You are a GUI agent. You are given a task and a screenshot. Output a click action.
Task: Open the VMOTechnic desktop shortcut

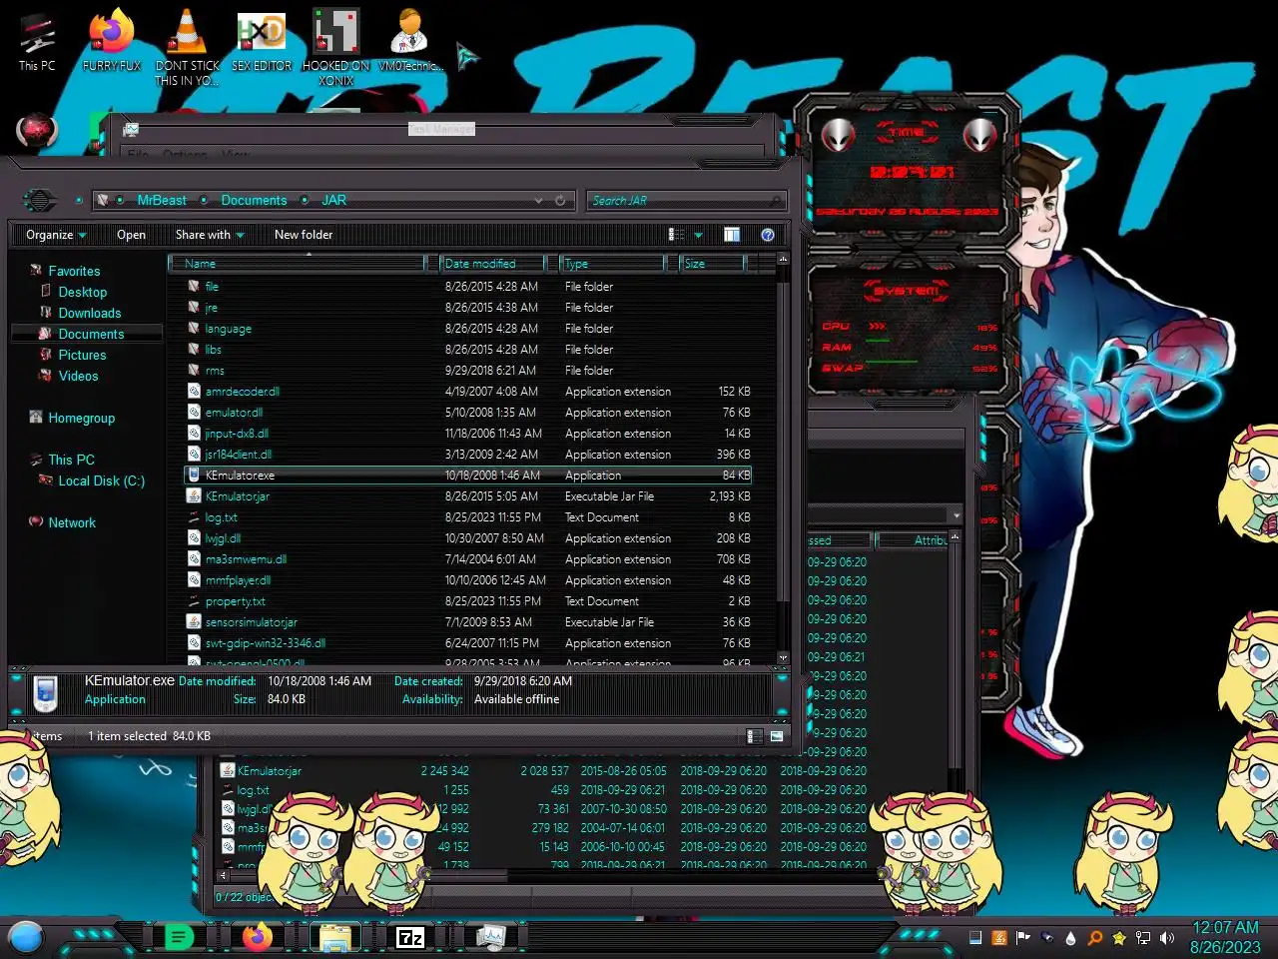(x=409, y=42)
